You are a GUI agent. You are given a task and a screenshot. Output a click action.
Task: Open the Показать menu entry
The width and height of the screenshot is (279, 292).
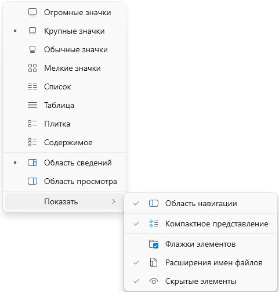click(x=64, y=201)
